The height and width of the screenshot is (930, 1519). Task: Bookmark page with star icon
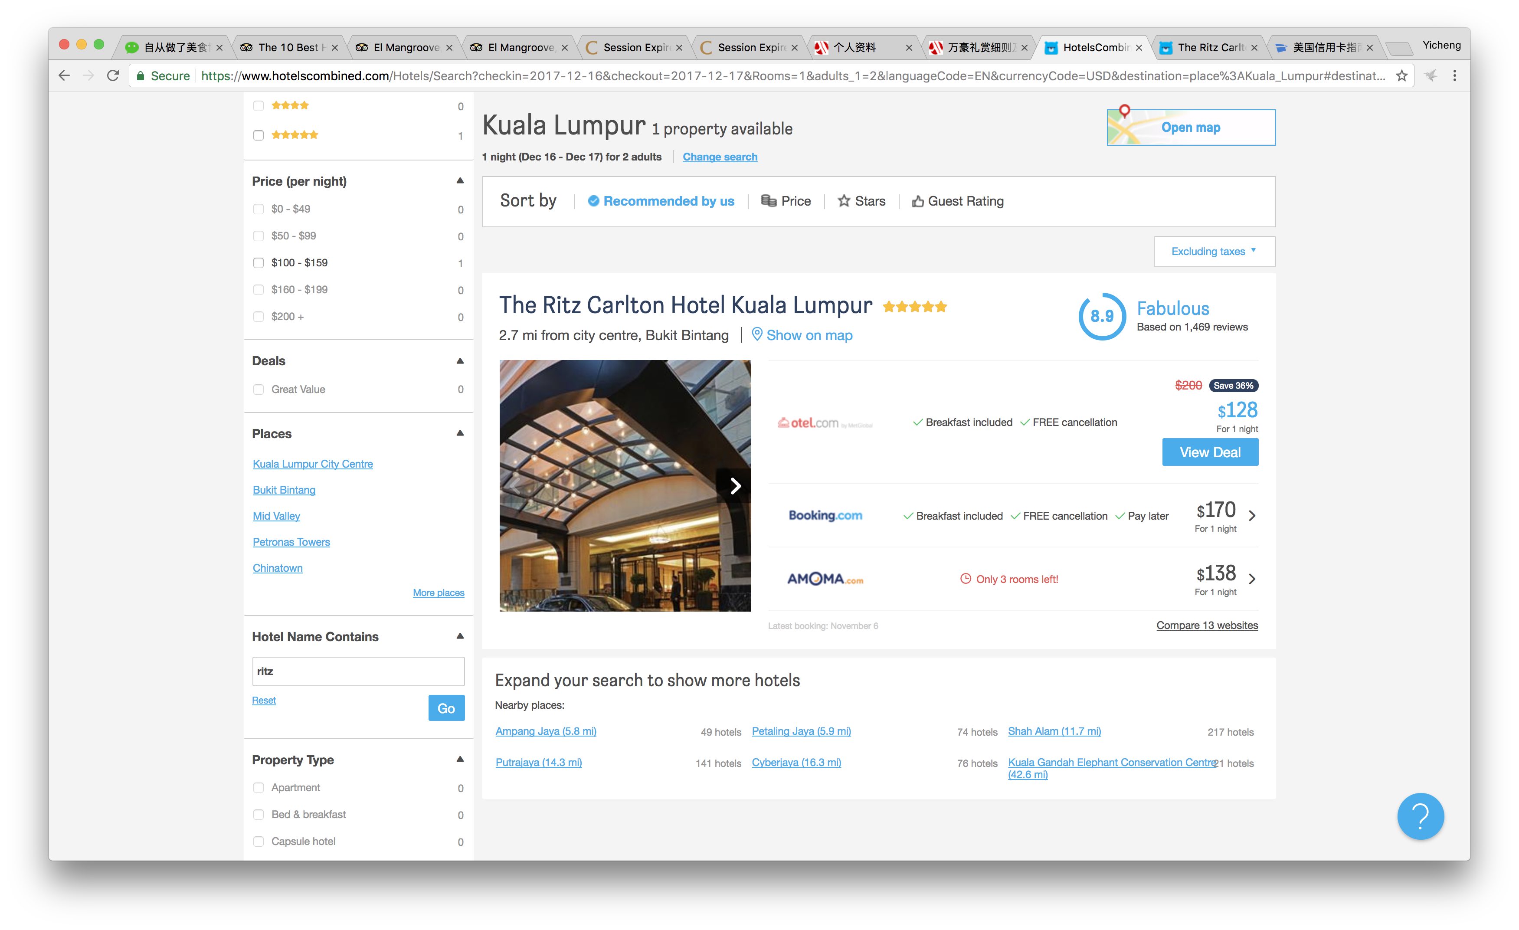[x=1401, y=76]
